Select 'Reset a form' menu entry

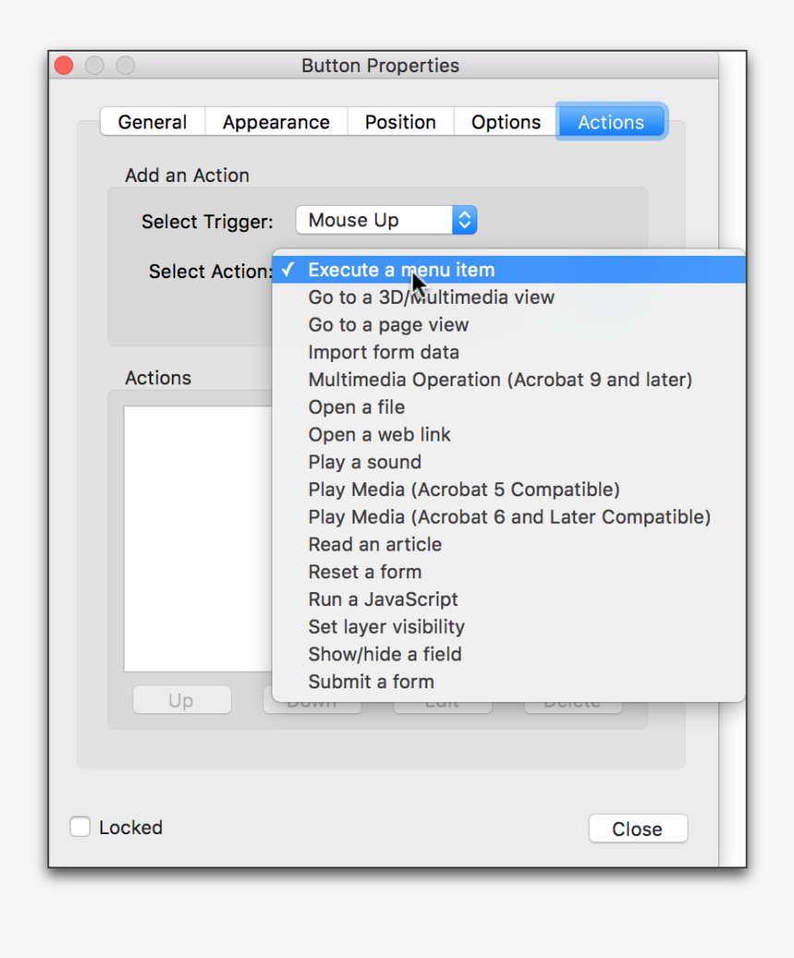(365, 572)
